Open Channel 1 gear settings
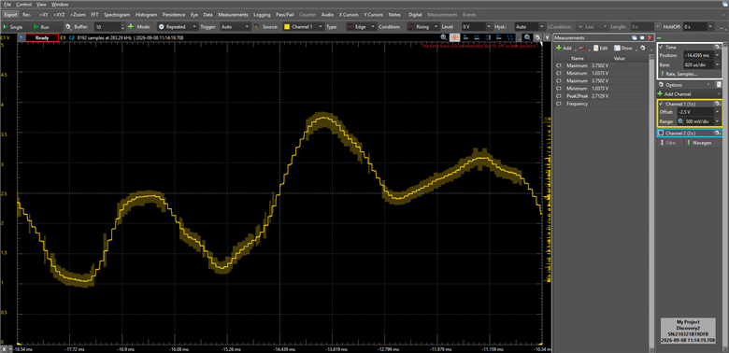 (x=718, y=104)
